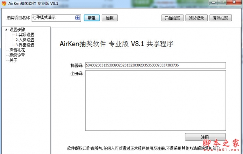
Task: Minimize the AirKen window
Action: point(213,2)
